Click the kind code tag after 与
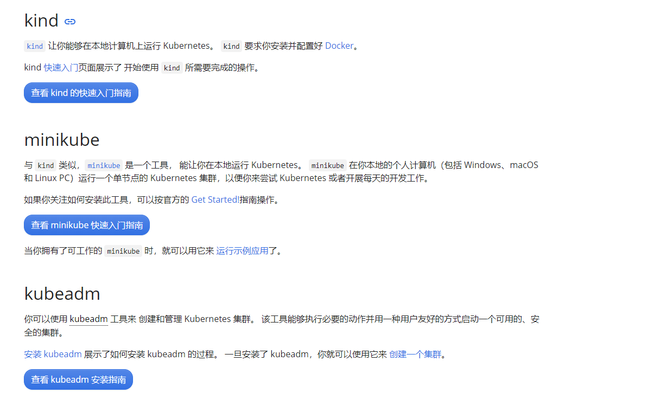Viewport: 660px width, 393px height. 46,165
